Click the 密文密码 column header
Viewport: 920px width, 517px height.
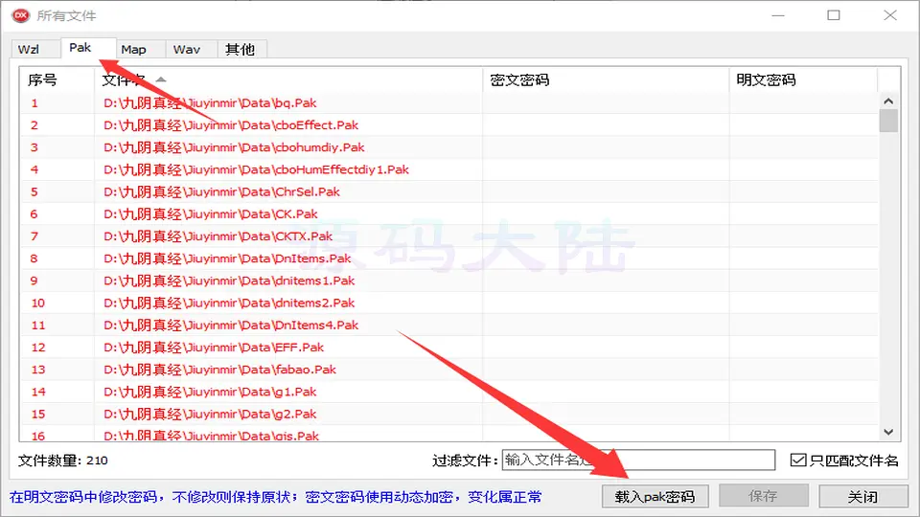pos(606,79)
